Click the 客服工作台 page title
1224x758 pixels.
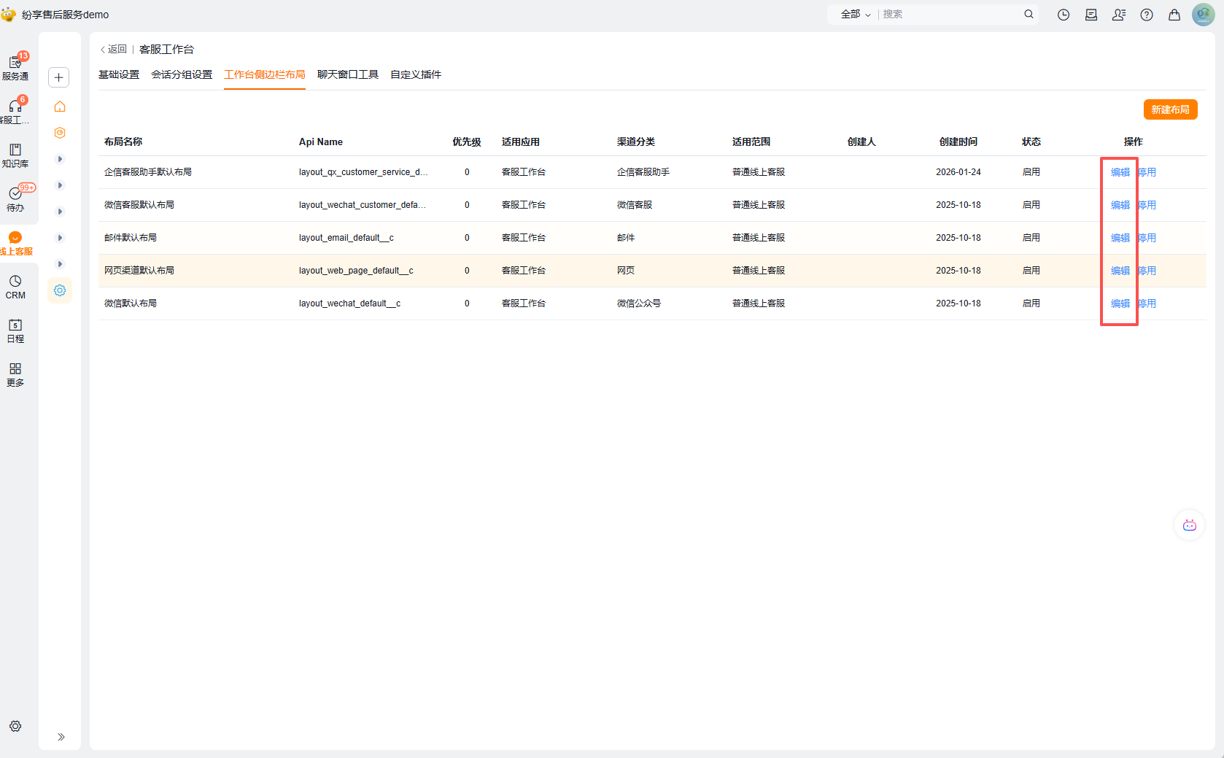[x=167, y=50]
